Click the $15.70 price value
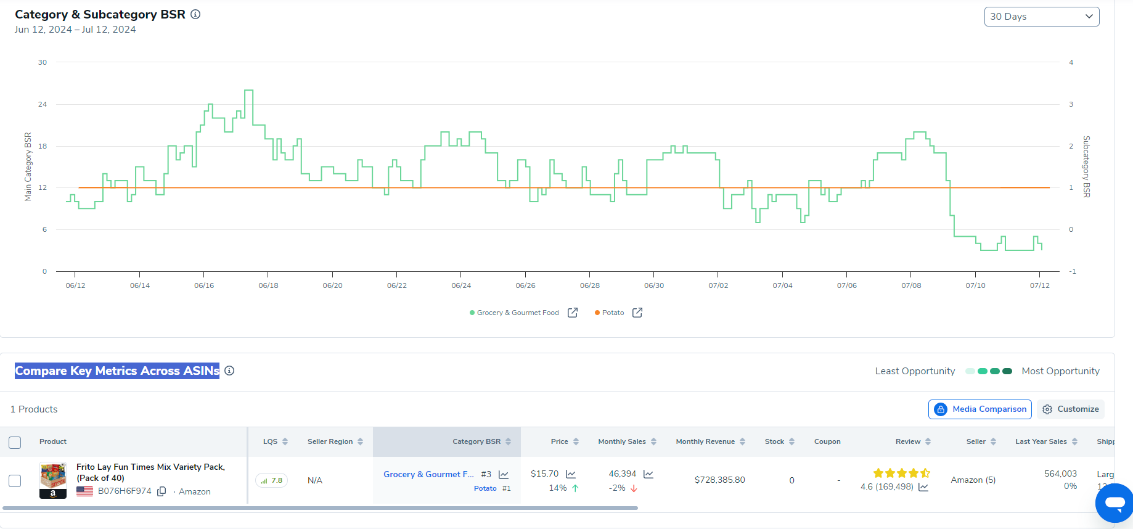 pyautogui.click(x=544, y=474)
